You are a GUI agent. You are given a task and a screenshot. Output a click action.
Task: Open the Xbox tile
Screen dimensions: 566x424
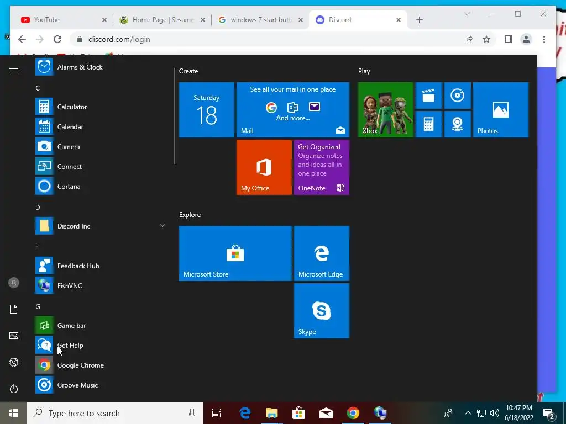coord(385,110)
